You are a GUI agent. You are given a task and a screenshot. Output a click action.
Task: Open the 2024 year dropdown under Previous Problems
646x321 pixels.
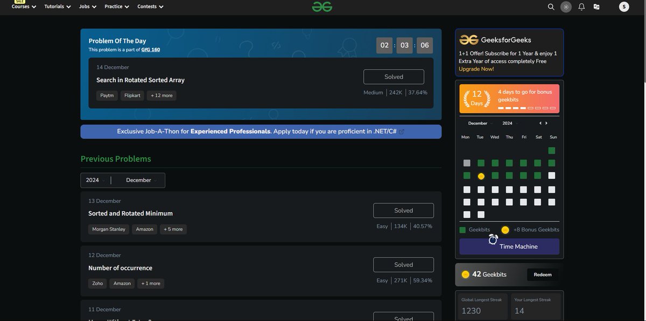95,180
